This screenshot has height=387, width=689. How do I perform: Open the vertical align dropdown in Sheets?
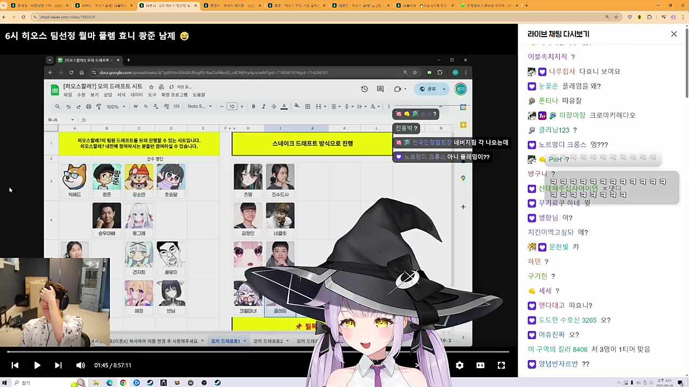(348, 106)
